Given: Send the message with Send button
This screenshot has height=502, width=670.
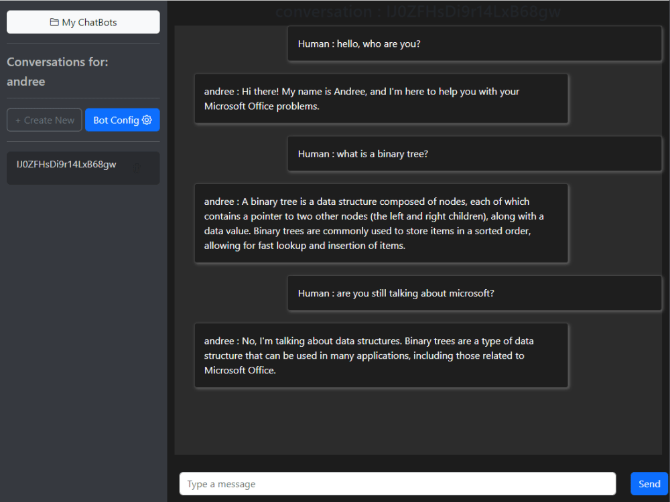Looking at the screenshot, I should [649, 484].
